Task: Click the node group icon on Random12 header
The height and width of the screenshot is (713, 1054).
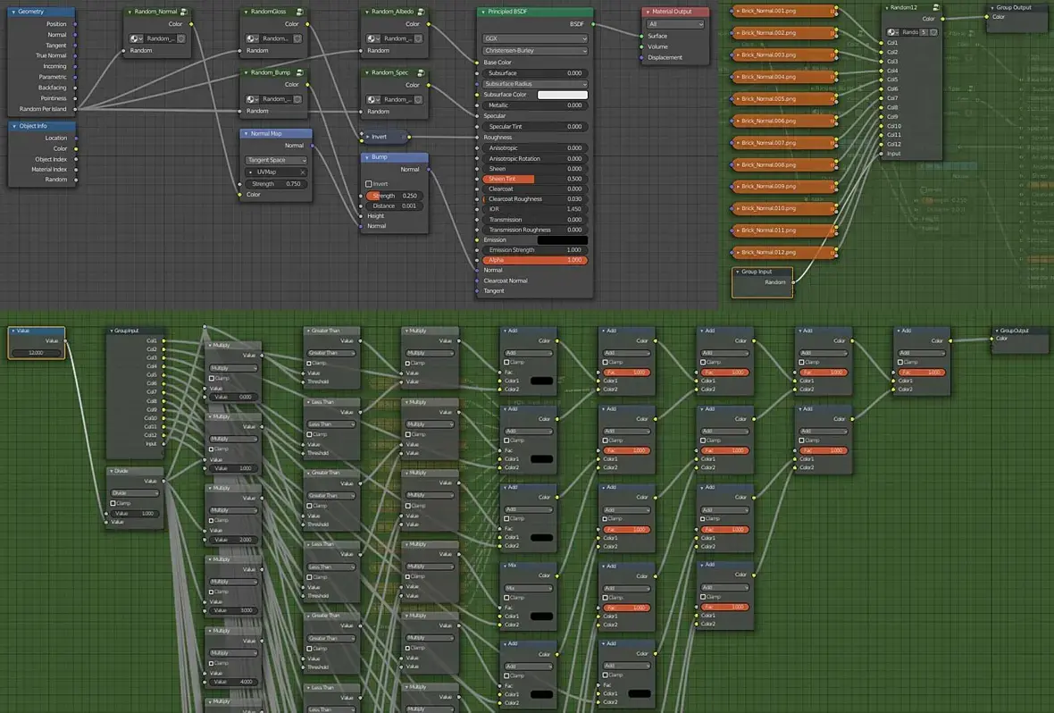Action: tap(935, 7)
